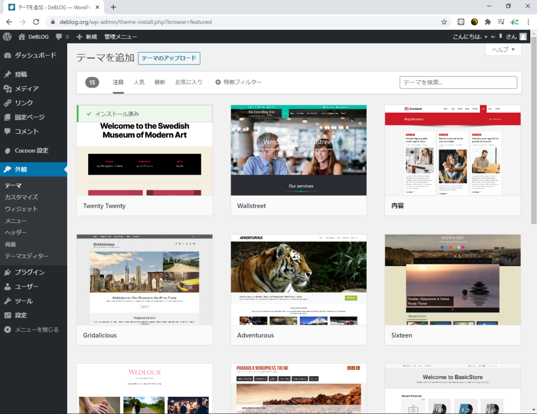Click the browser reload icon
The width and height of the screenshot is (537, 414).
pos(36,22)
